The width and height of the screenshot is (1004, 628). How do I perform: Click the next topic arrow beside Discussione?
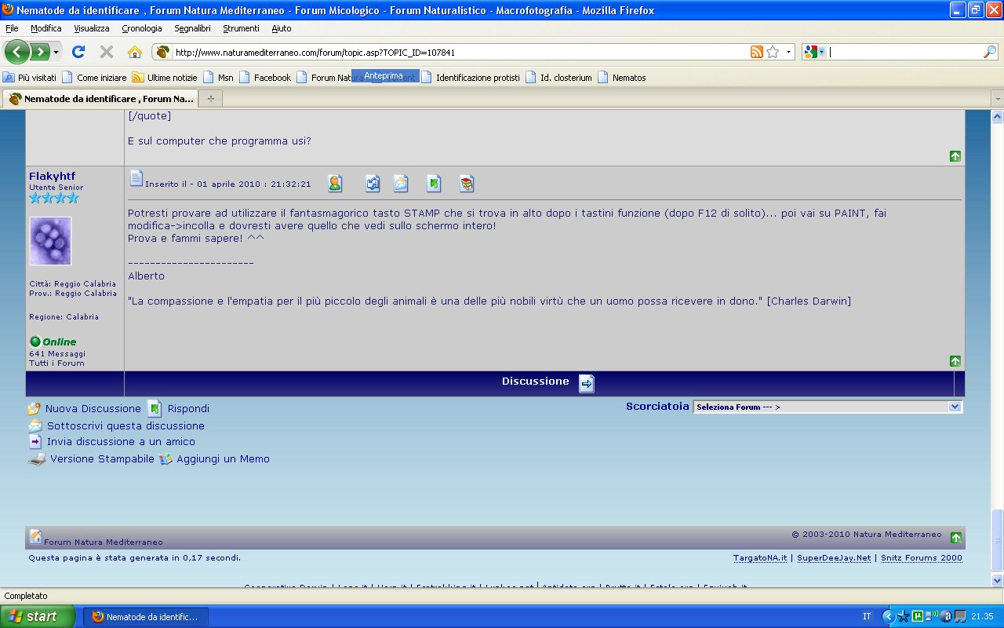[x=587, y=383]
